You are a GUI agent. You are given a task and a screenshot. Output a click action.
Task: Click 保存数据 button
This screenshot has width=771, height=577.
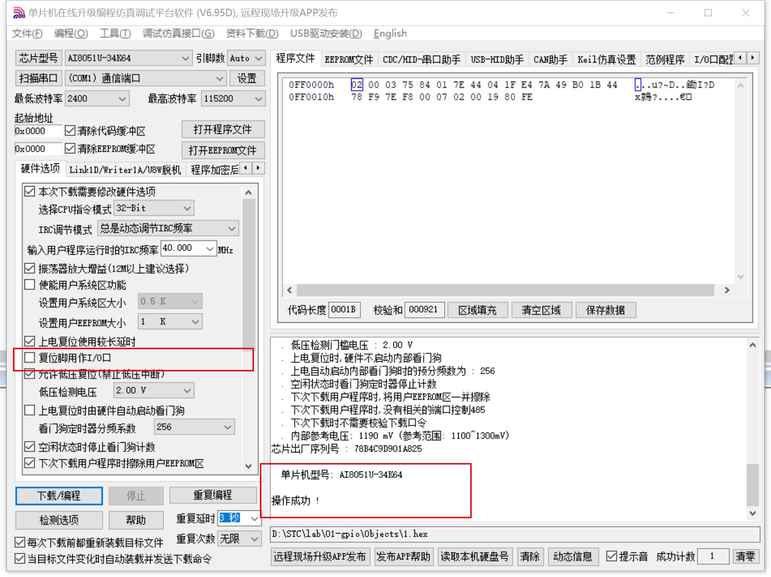click(x=606, y=310)
